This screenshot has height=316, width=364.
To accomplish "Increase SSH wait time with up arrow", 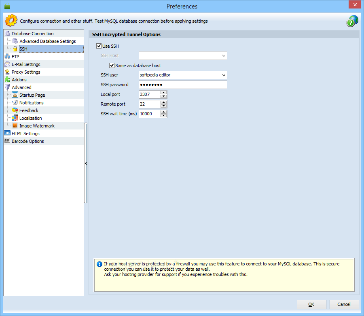I will pos(164,112).
